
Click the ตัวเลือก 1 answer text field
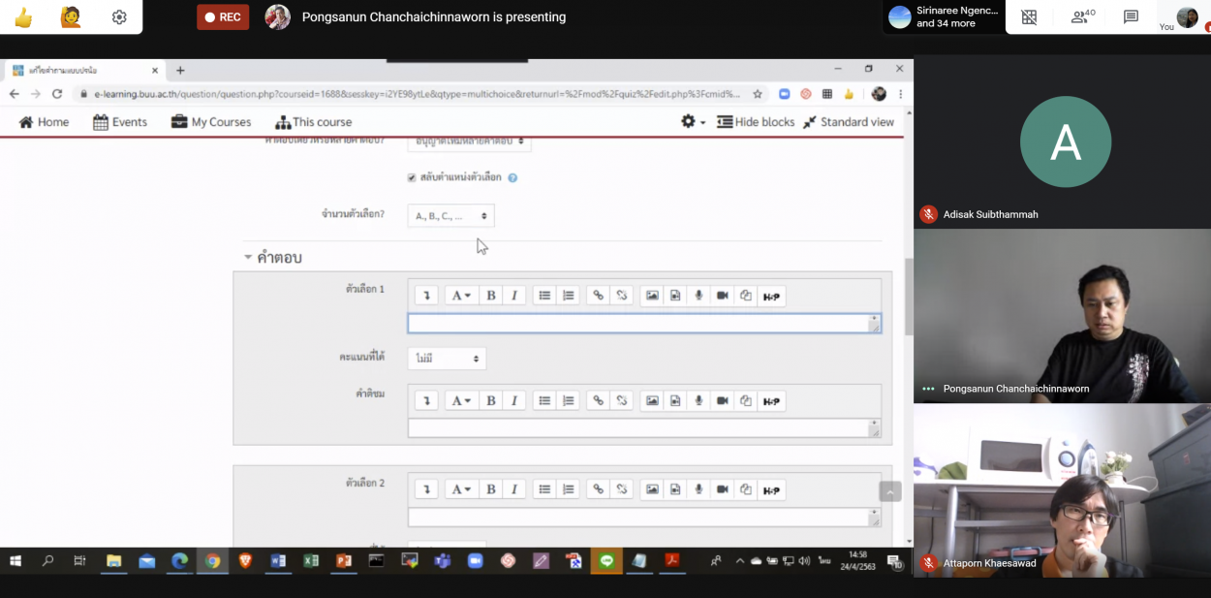(x=639, y=324)
